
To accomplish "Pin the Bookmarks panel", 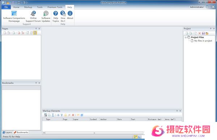I will tap(36, 83).
